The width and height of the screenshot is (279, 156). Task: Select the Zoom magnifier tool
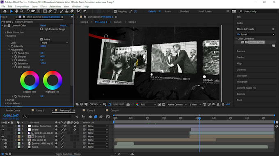click(x=21, y=11)
